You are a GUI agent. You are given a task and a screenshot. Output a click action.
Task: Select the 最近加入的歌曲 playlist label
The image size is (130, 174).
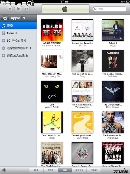[x=18, y=55]
